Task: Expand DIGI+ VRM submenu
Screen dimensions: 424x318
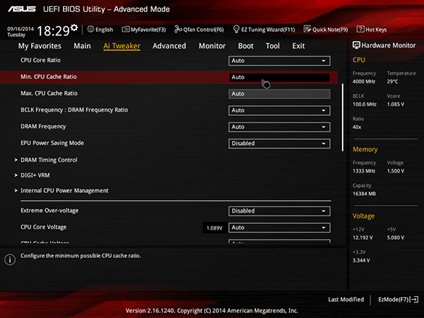Action: [x=35, y=175]
